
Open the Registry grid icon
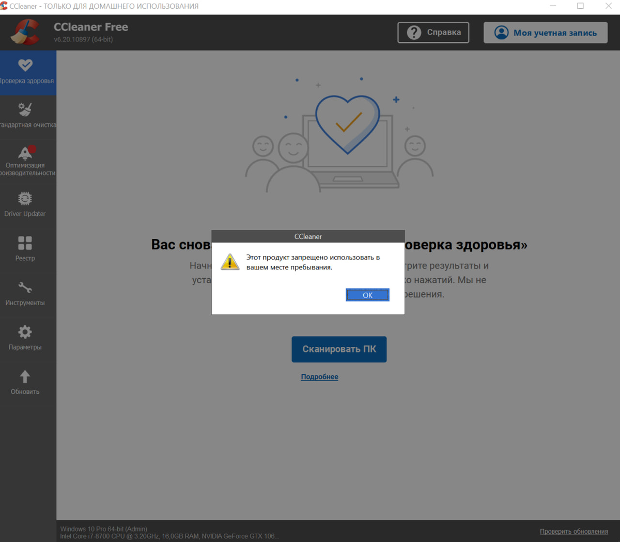click(25, 243)
